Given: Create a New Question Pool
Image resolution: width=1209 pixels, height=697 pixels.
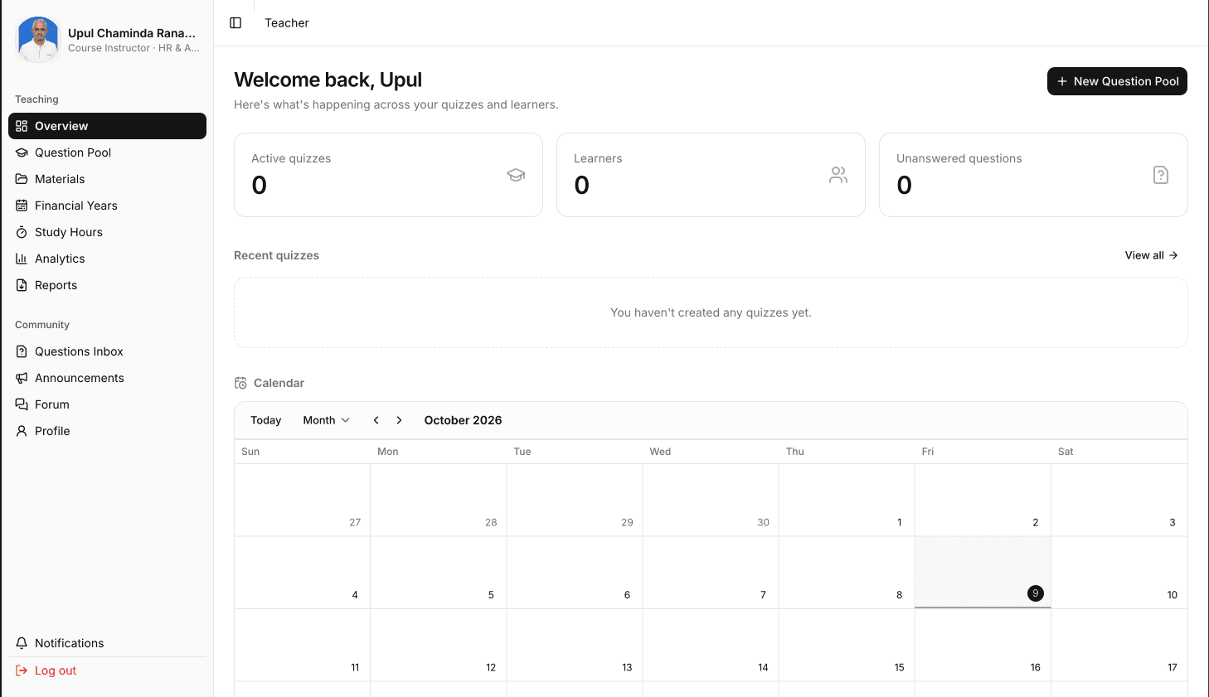Looking at the screenshot, I should (x=1117, y=81).
